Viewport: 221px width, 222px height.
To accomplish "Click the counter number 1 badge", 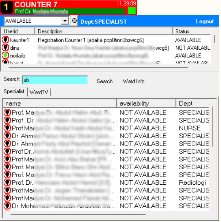I will pos(7,7).
